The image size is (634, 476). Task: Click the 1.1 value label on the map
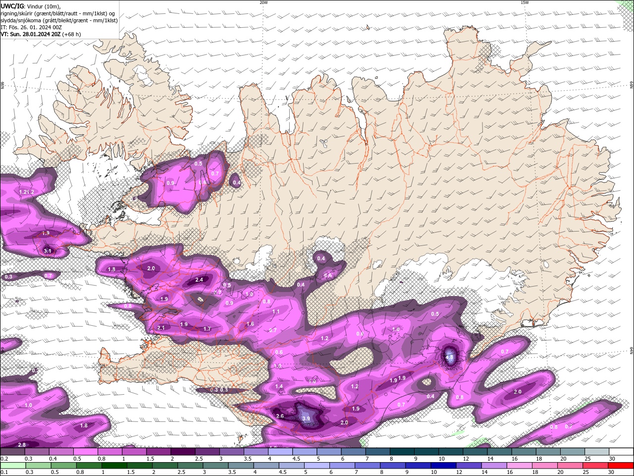(x=276, y=312)
